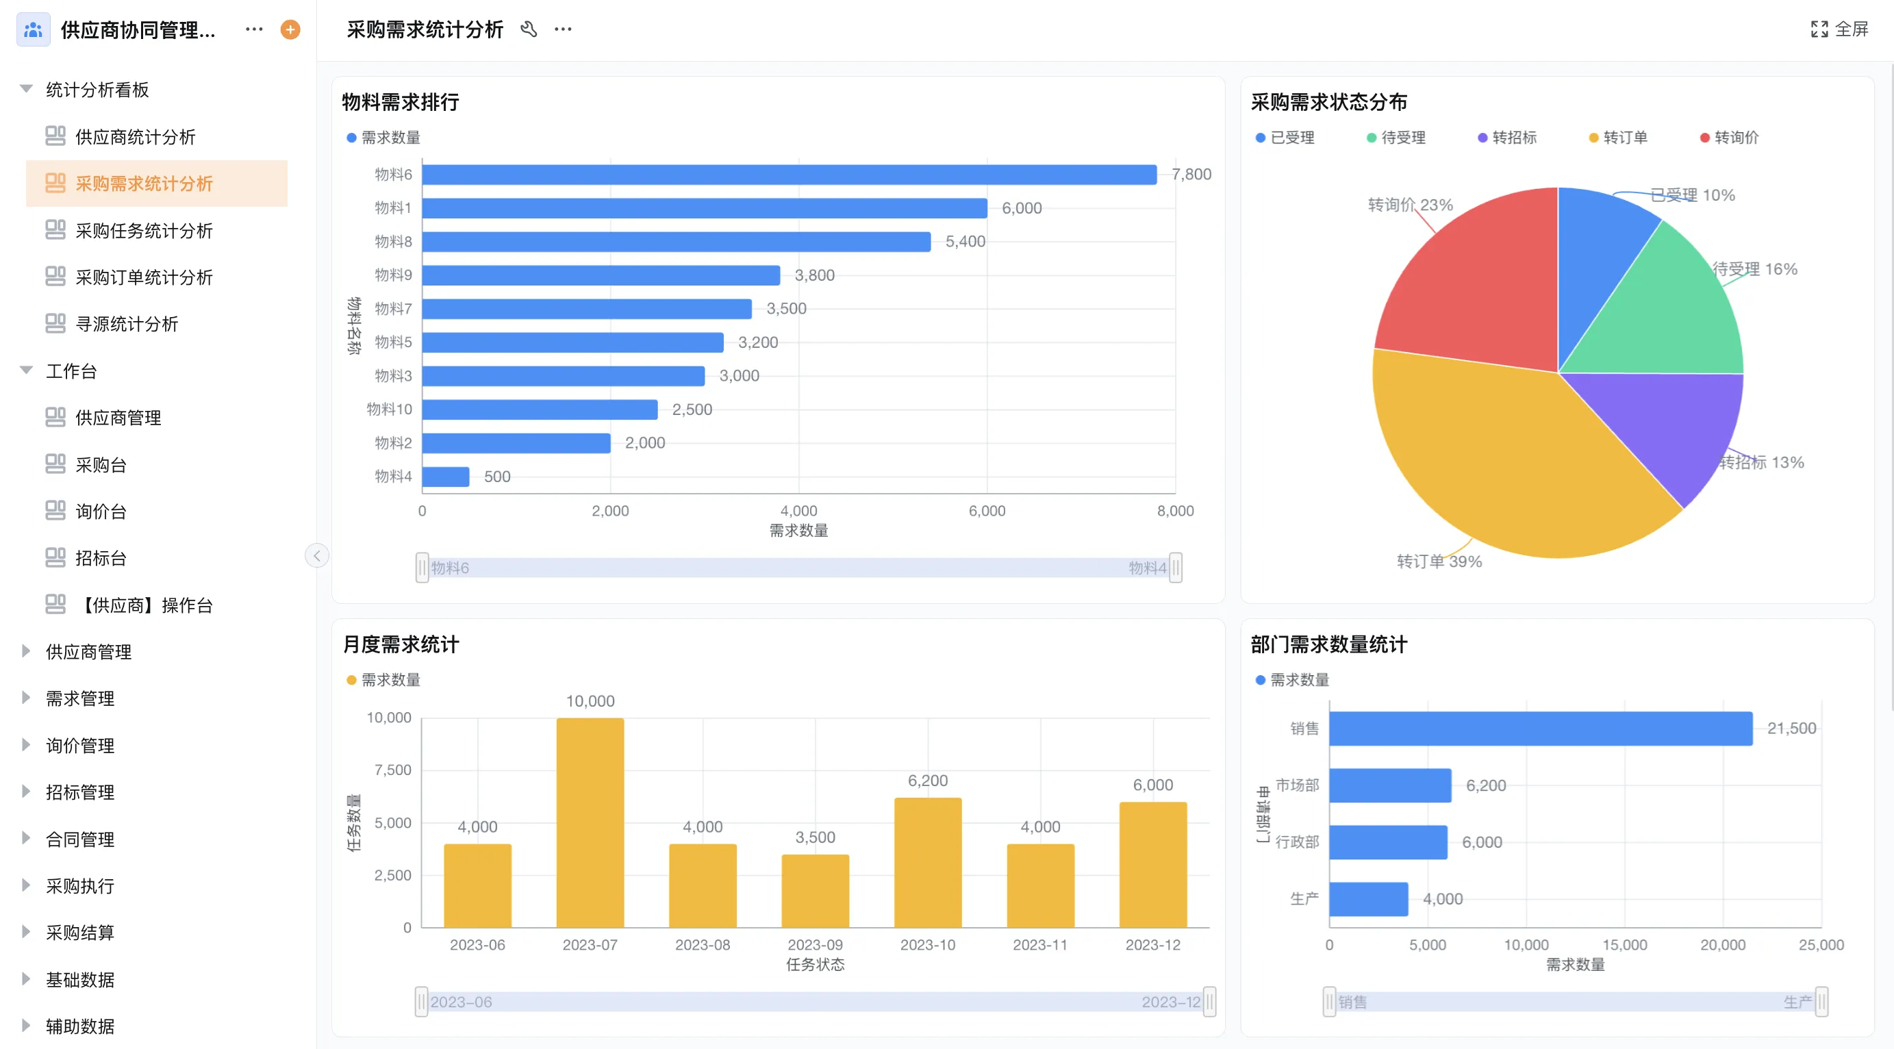Click the supplier collaboration app logo icon

coord(33,29)
